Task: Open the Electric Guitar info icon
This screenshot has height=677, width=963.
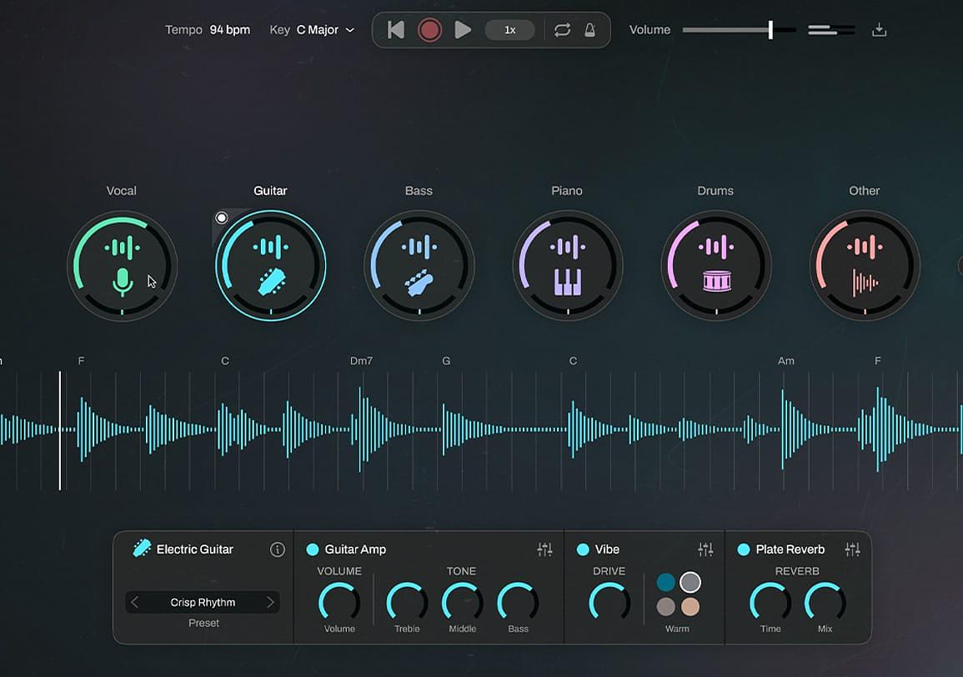Action: pos(278,549)
